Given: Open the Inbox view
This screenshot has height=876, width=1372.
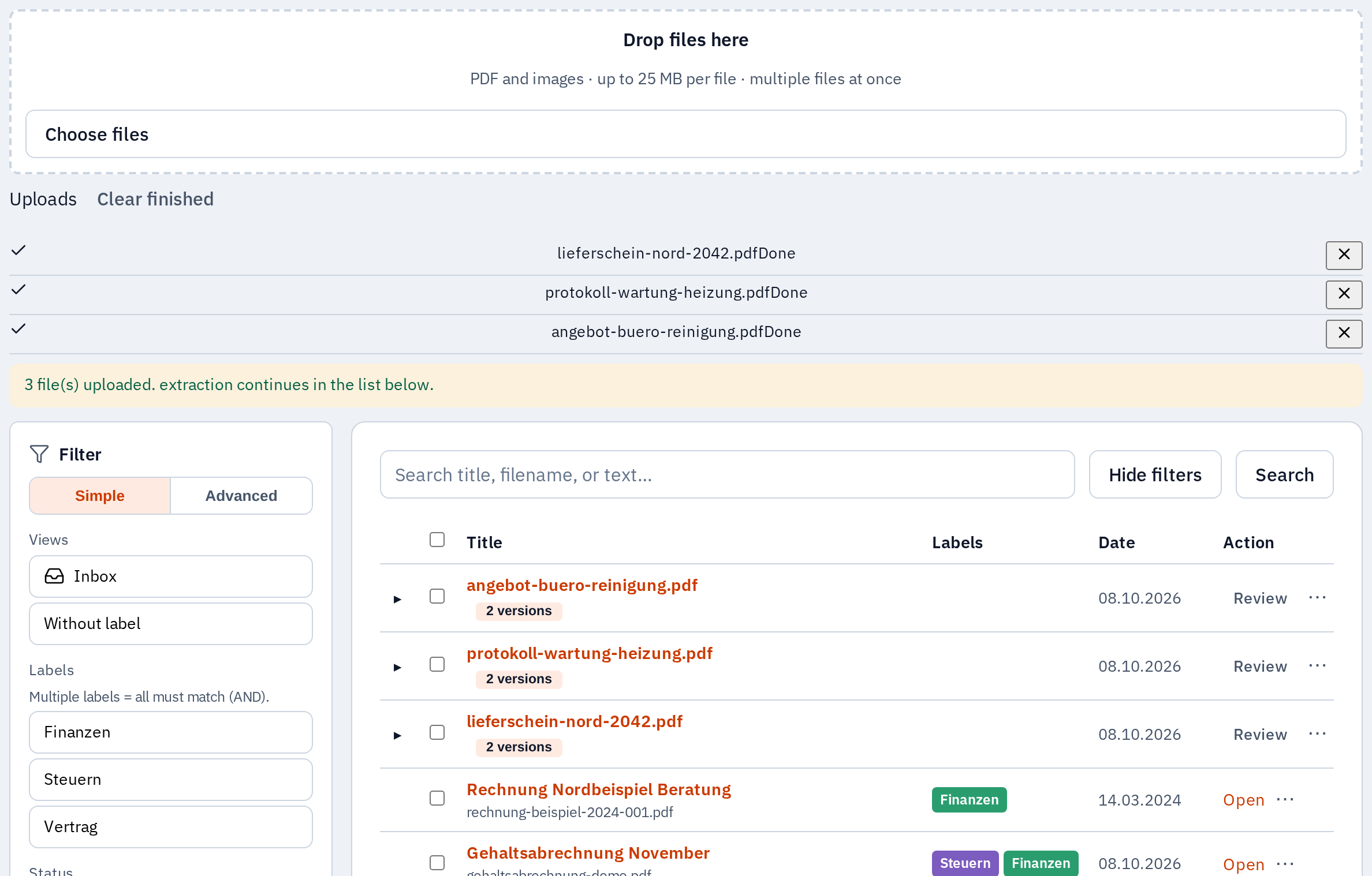Looking at the screenshot, I should click(171, 576).
